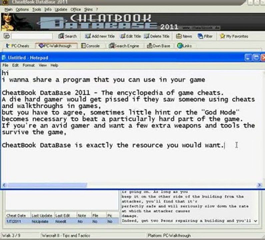Click Add new Title button

point(100,36)
